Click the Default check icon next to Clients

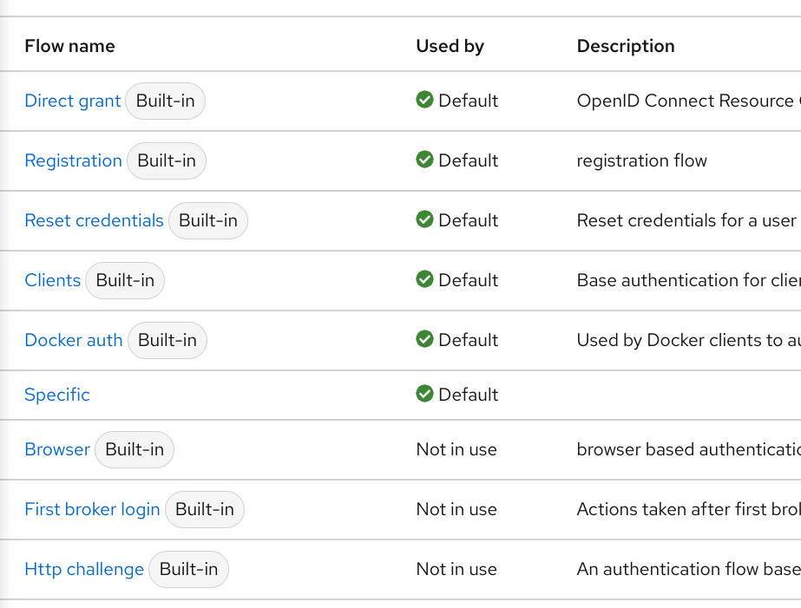424,280
